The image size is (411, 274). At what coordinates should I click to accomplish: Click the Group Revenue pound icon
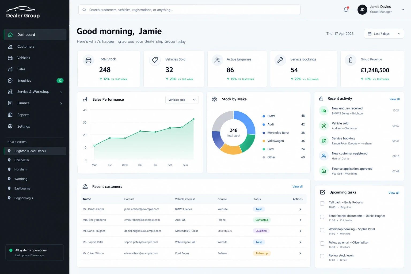coord(350,60)
